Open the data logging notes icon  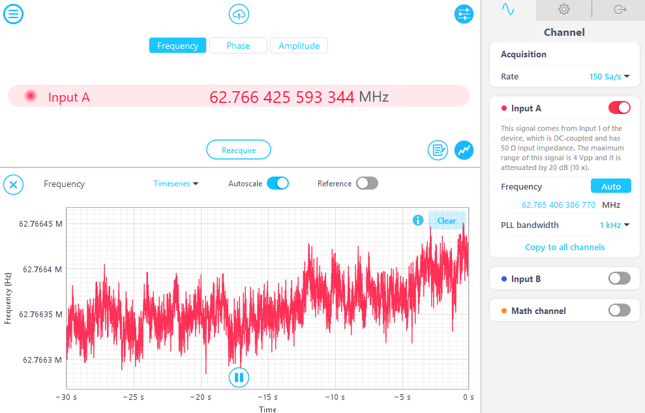(438, 150)
